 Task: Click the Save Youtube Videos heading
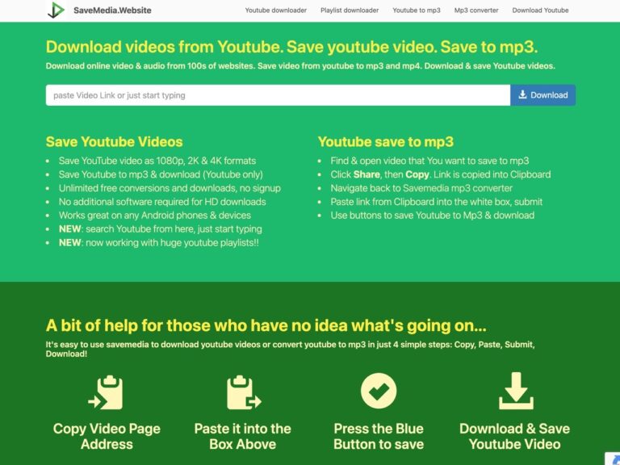115,141
